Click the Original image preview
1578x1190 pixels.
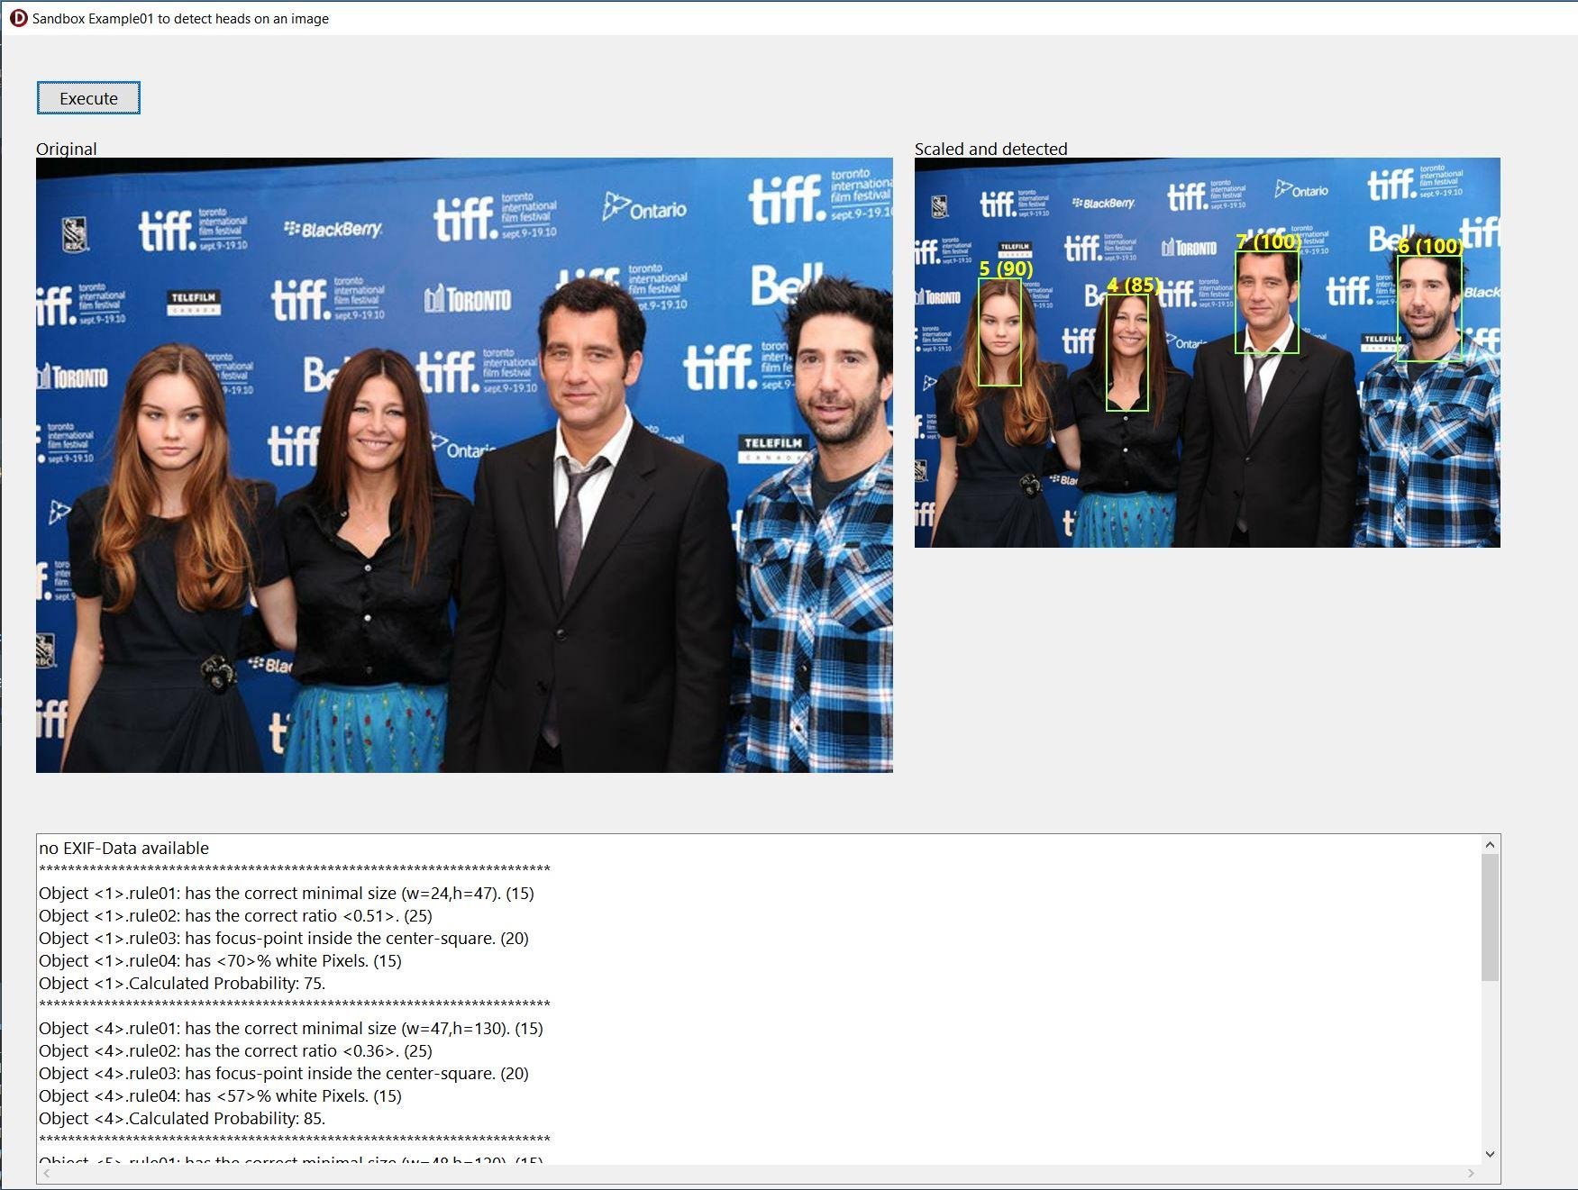[464, 465]
